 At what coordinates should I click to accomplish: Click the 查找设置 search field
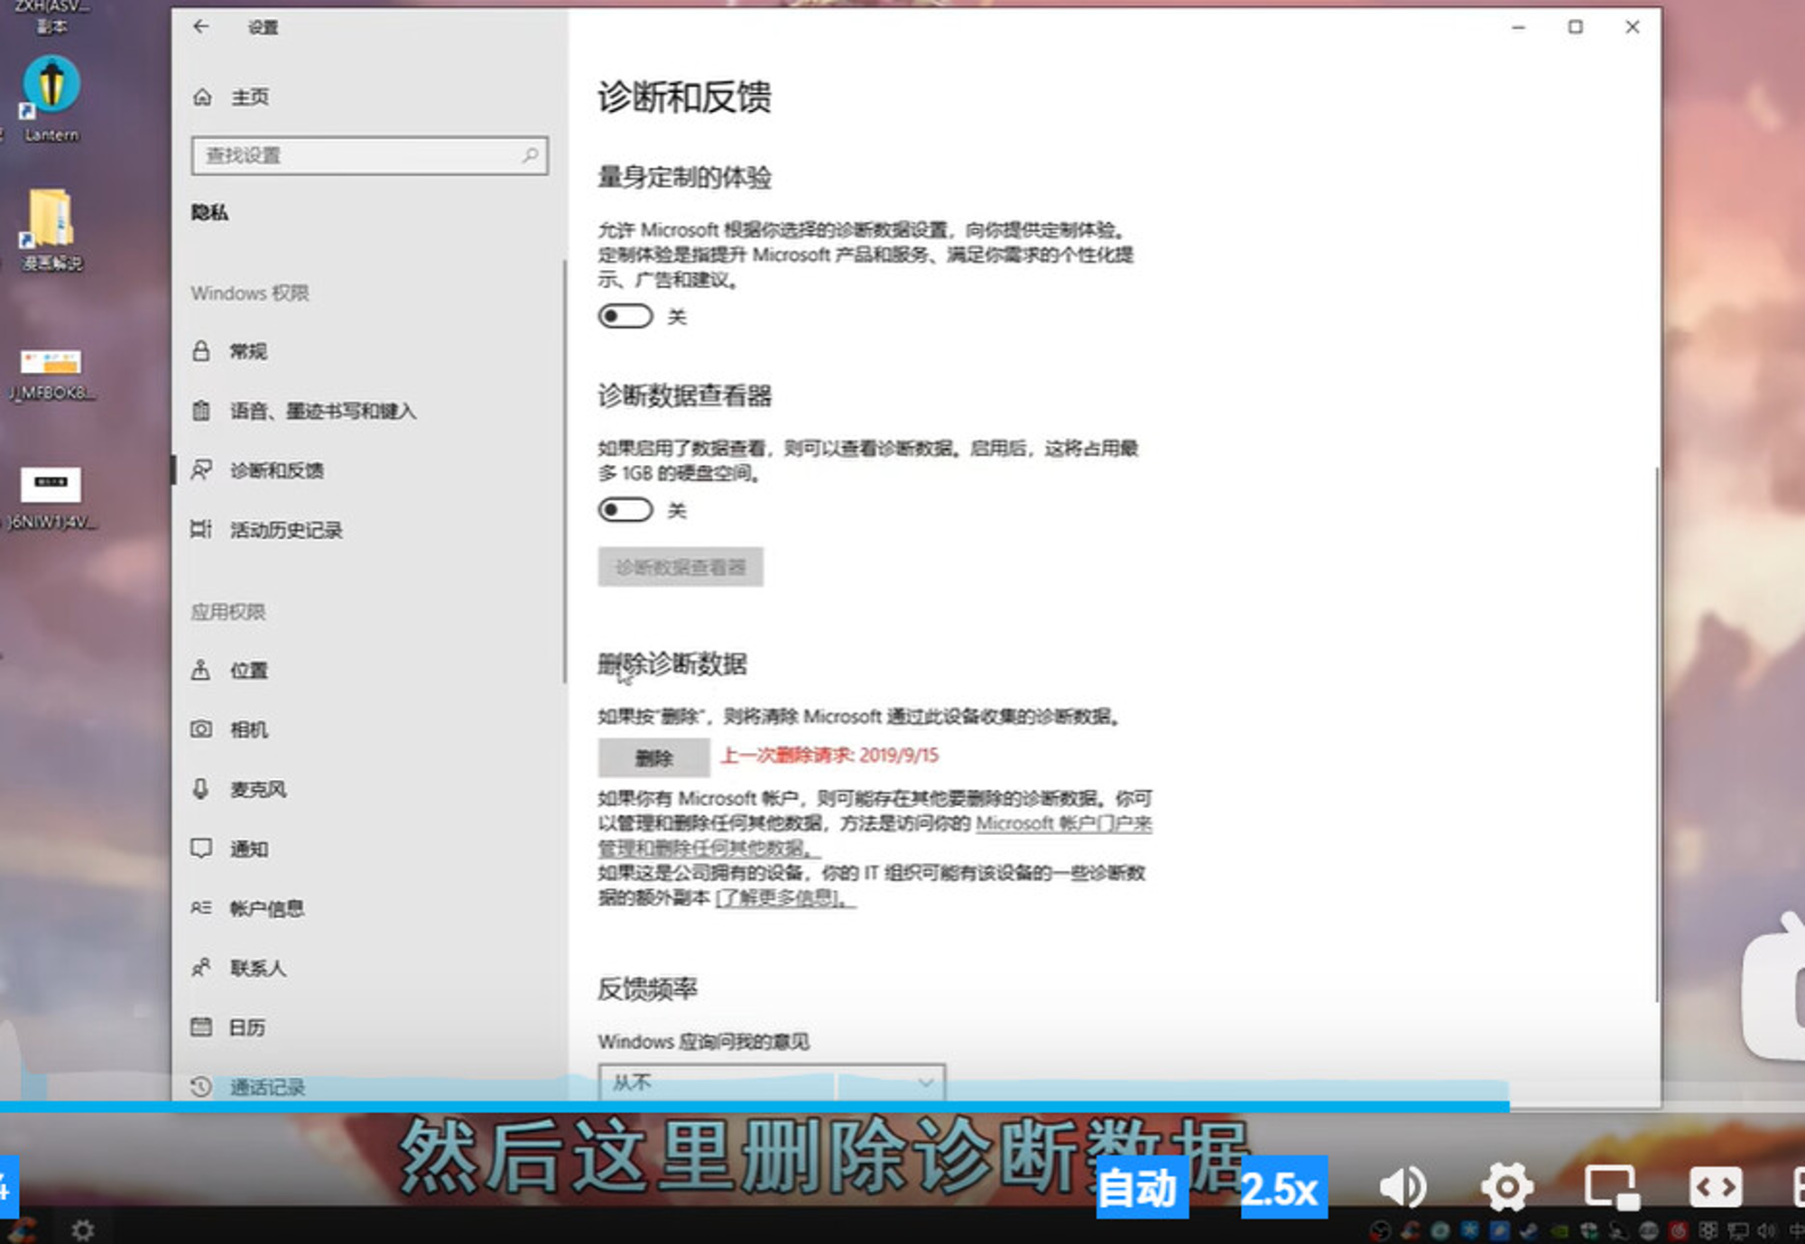[369, 155]
